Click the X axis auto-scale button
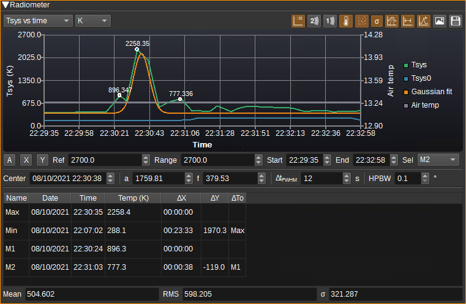The height and width of the screenshot is (304, 466). (x=26, y=160)
